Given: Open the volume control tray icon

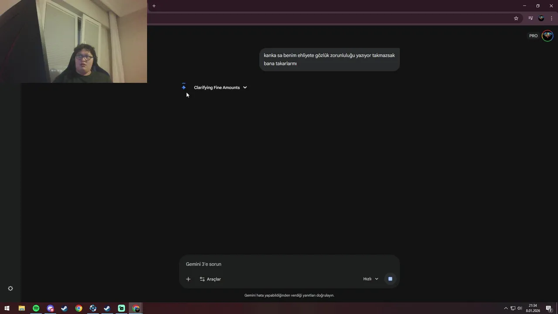Looking at the screenshot, I should click(520, 308).
